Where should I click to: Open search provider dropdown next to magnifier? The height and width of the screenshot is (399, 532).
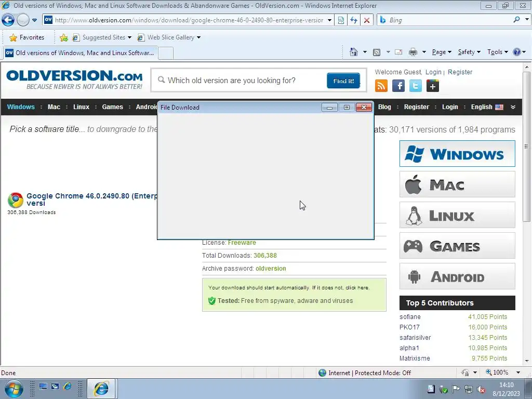(x=527, y=20)
